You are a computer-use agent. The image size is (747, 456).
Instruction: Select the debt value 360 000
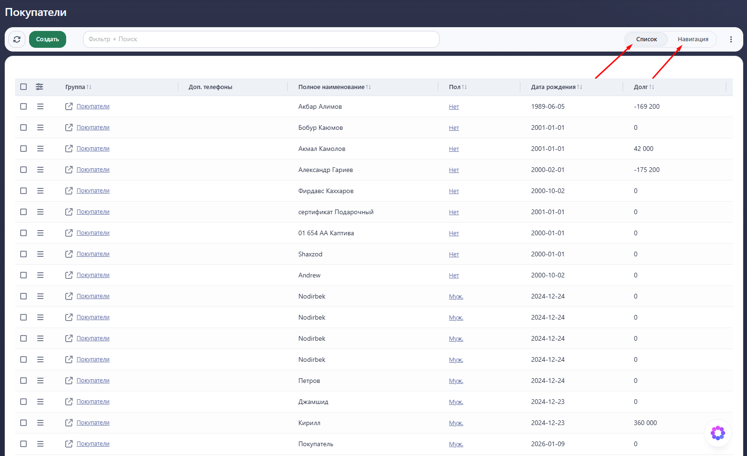[x=645, y=423]
